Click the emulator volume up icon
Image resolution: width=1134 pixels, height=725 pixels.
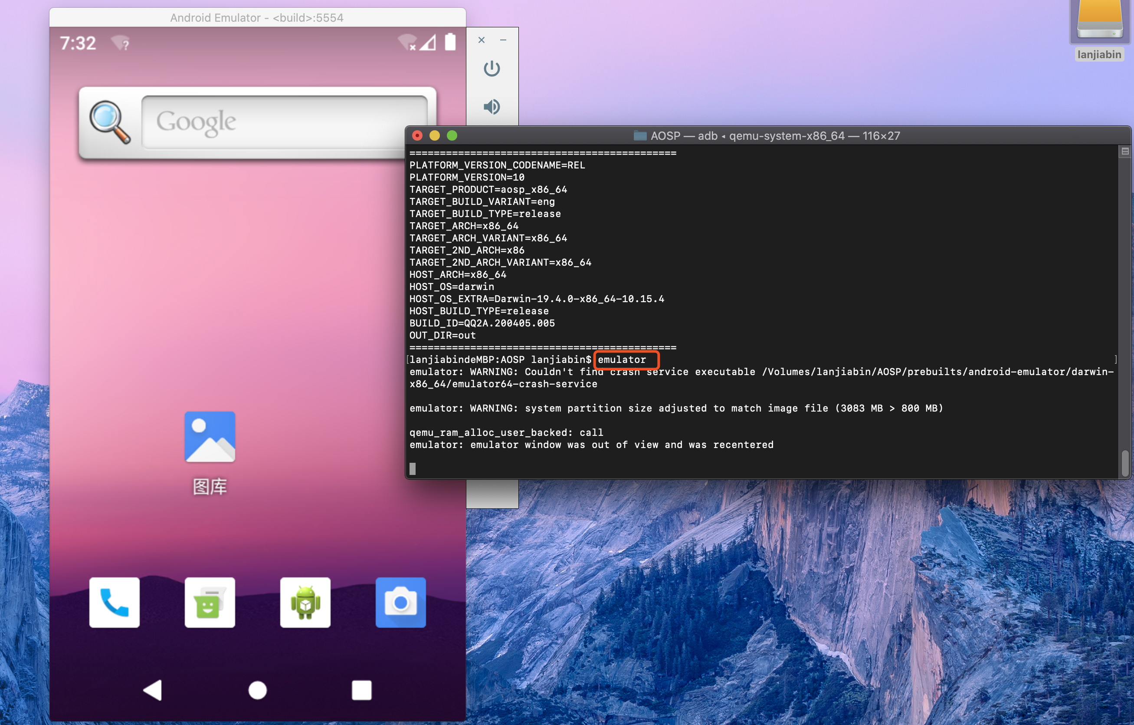[x=492, y=107]
